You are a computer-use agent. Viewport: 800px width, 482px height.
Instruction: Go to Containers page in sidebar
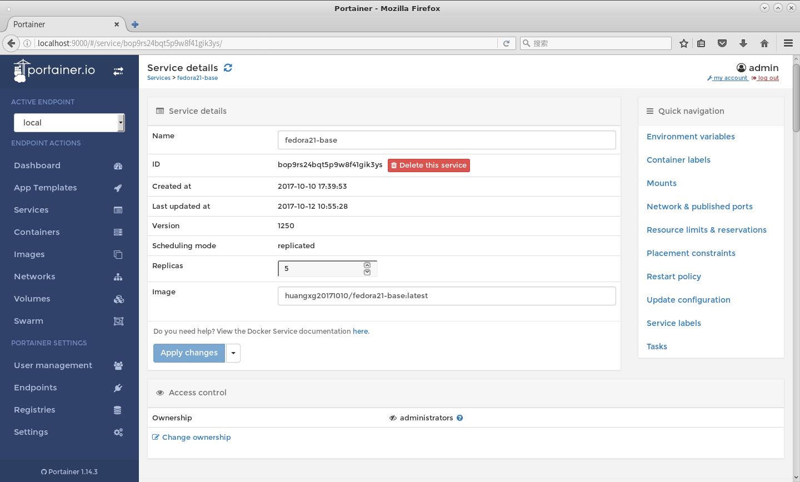point(37,232)
